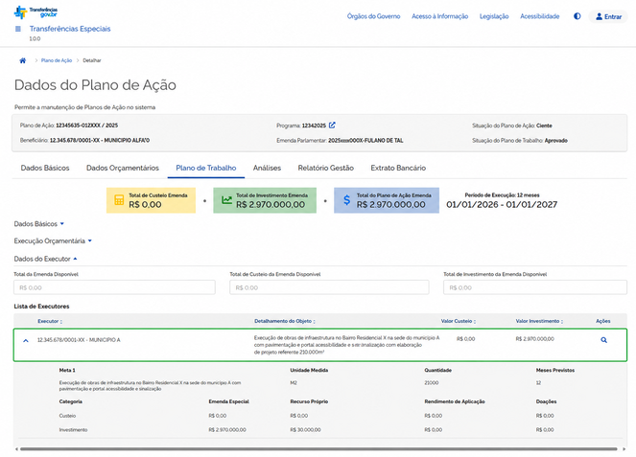Click quantity value '21000'

point(431,382)
